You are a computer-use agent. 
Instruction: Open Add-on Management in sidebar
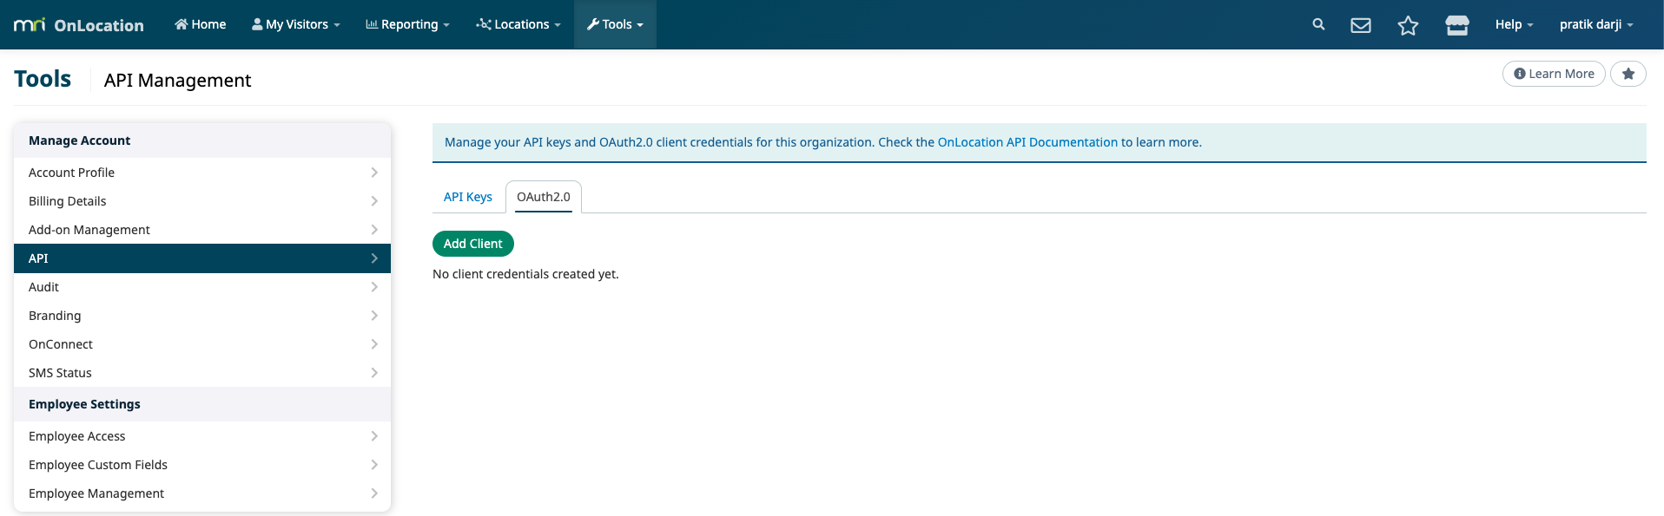202,230
